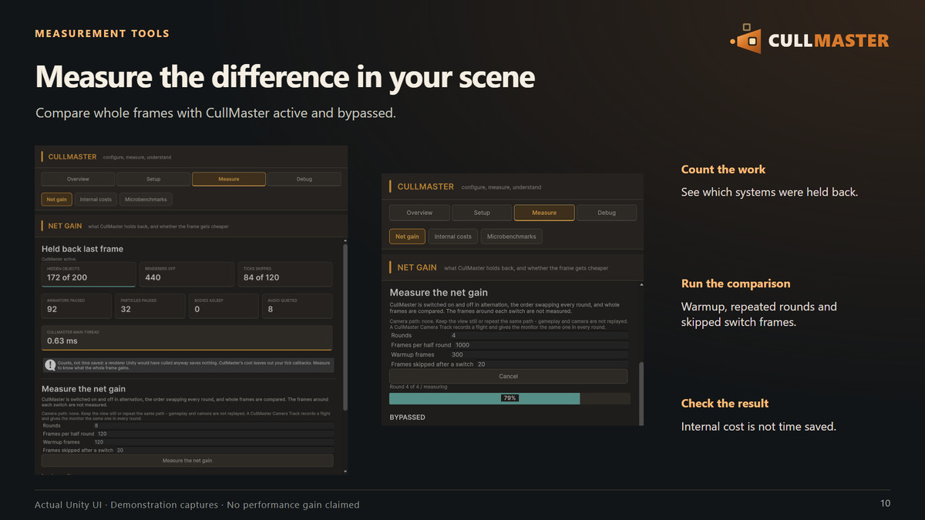Select Measure tab in the left capture
The height and width of the screenshot is (520, 925).
[x=229, y=179]
